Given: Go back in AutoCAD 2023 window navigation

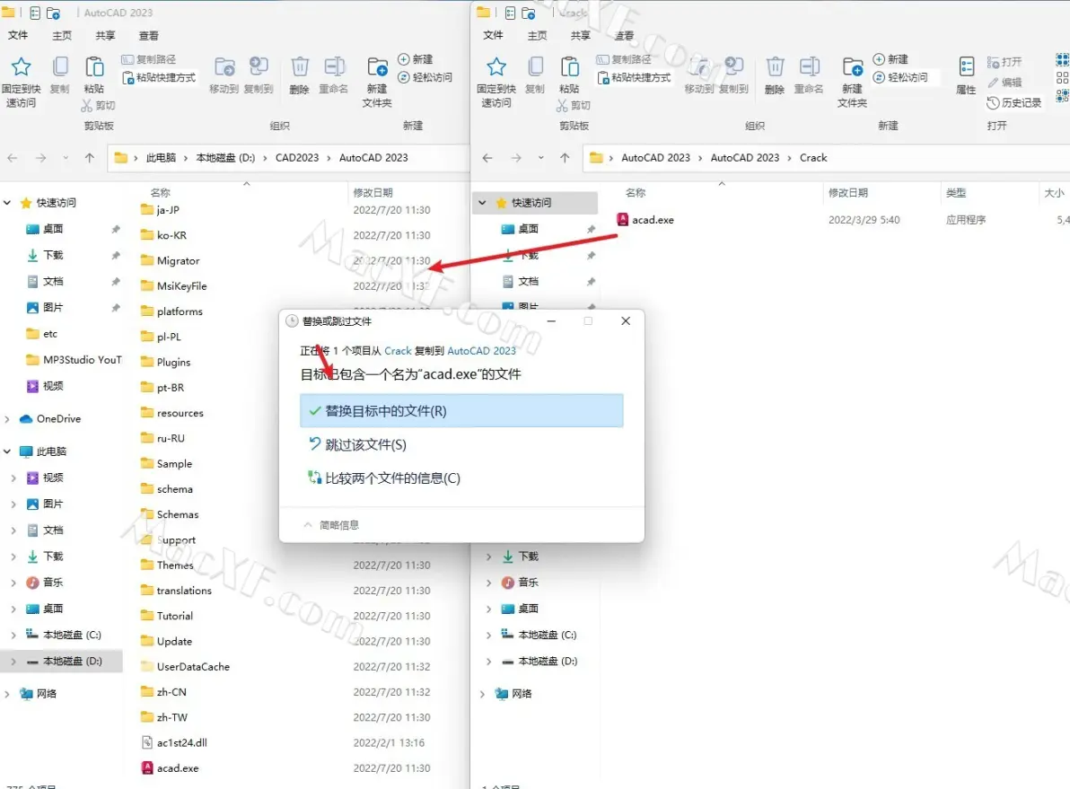Looking at the screenshot, I should (x=13, y=158).
